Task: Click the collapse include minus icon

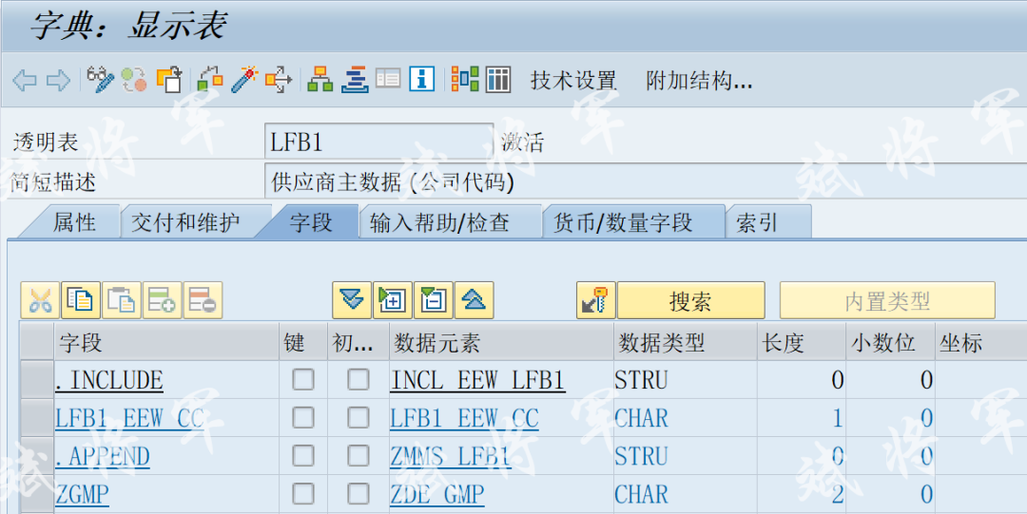Action: tap(433, 300)
